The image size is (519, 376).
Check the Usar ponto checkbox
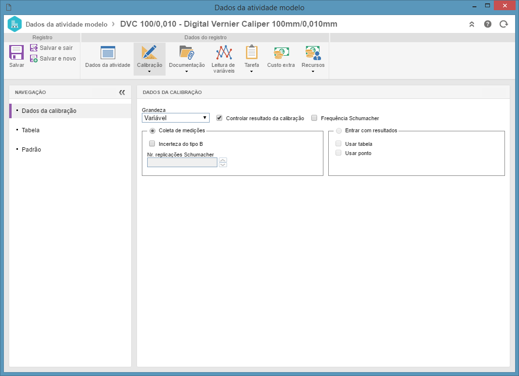(x=338, y=153)
